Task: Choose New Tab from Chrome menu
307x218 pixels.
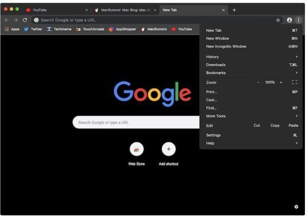Action: [x=252, y=31]
